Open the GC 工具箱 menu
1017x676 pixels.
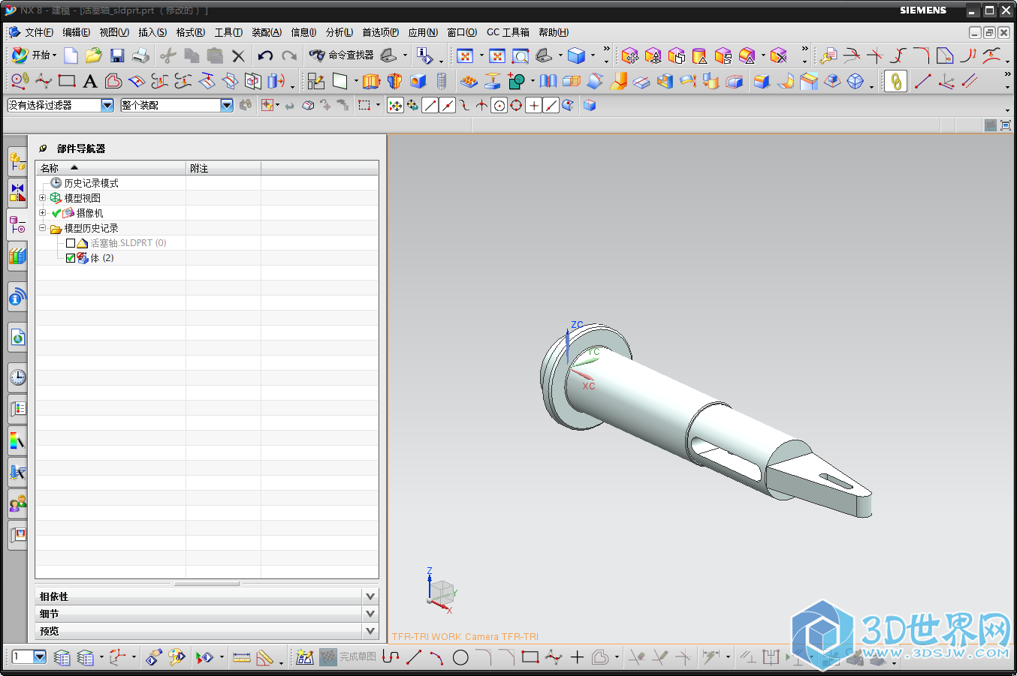[x=508, y=32]
